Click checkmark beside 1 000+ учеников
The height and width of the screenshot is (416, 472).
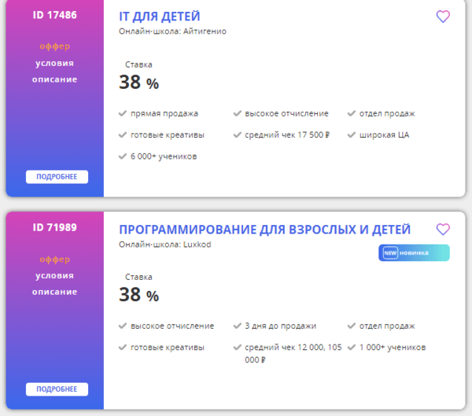pos(352,348)
